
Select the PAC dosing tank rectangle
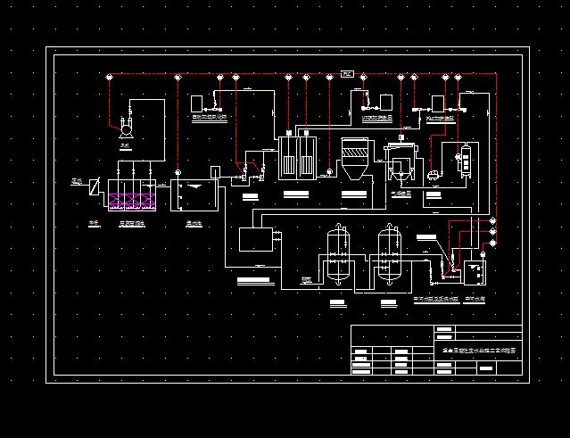click(x=438, y=103)
